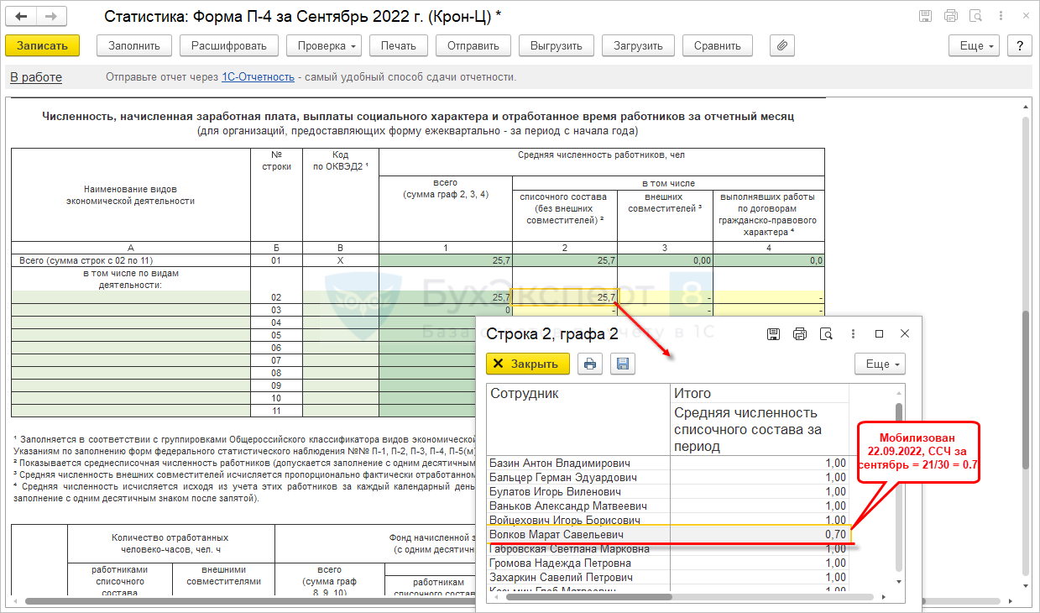Select the Волков Марат Савельевич row

(579, 534)
